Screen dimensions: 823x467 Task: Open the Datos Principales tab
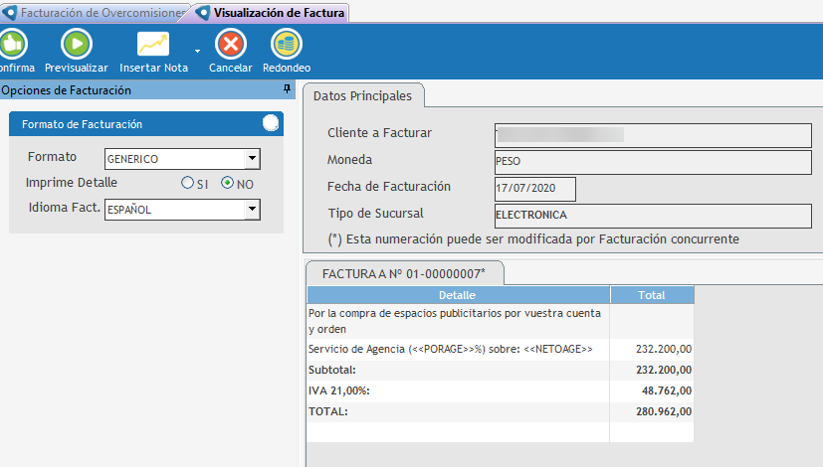point(363,95)
